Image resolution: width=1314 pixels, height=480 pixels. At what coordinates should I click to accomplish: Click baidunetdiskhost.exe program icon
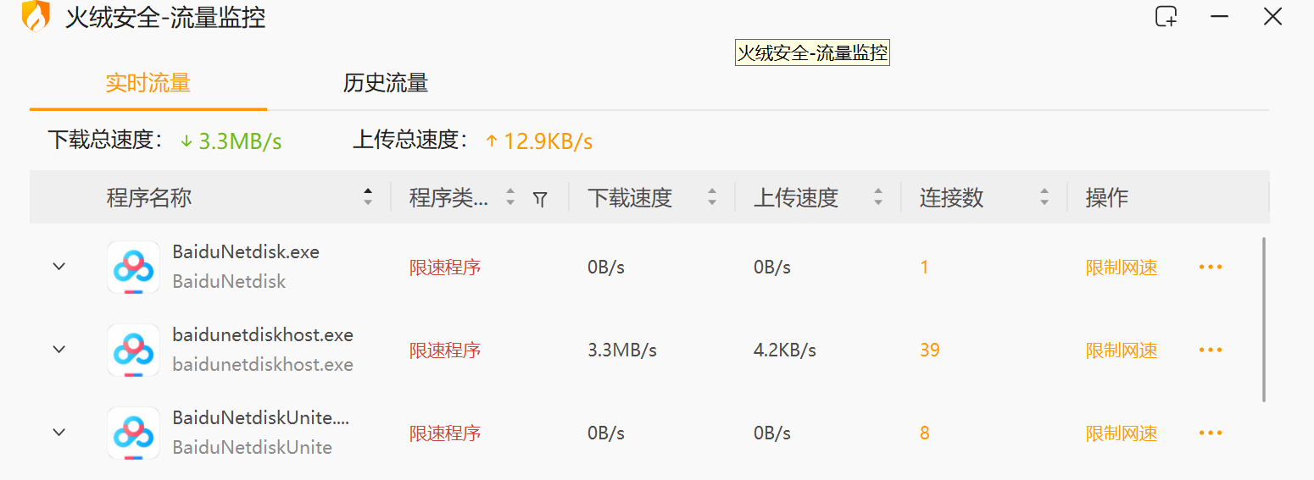tap(133, 350)
